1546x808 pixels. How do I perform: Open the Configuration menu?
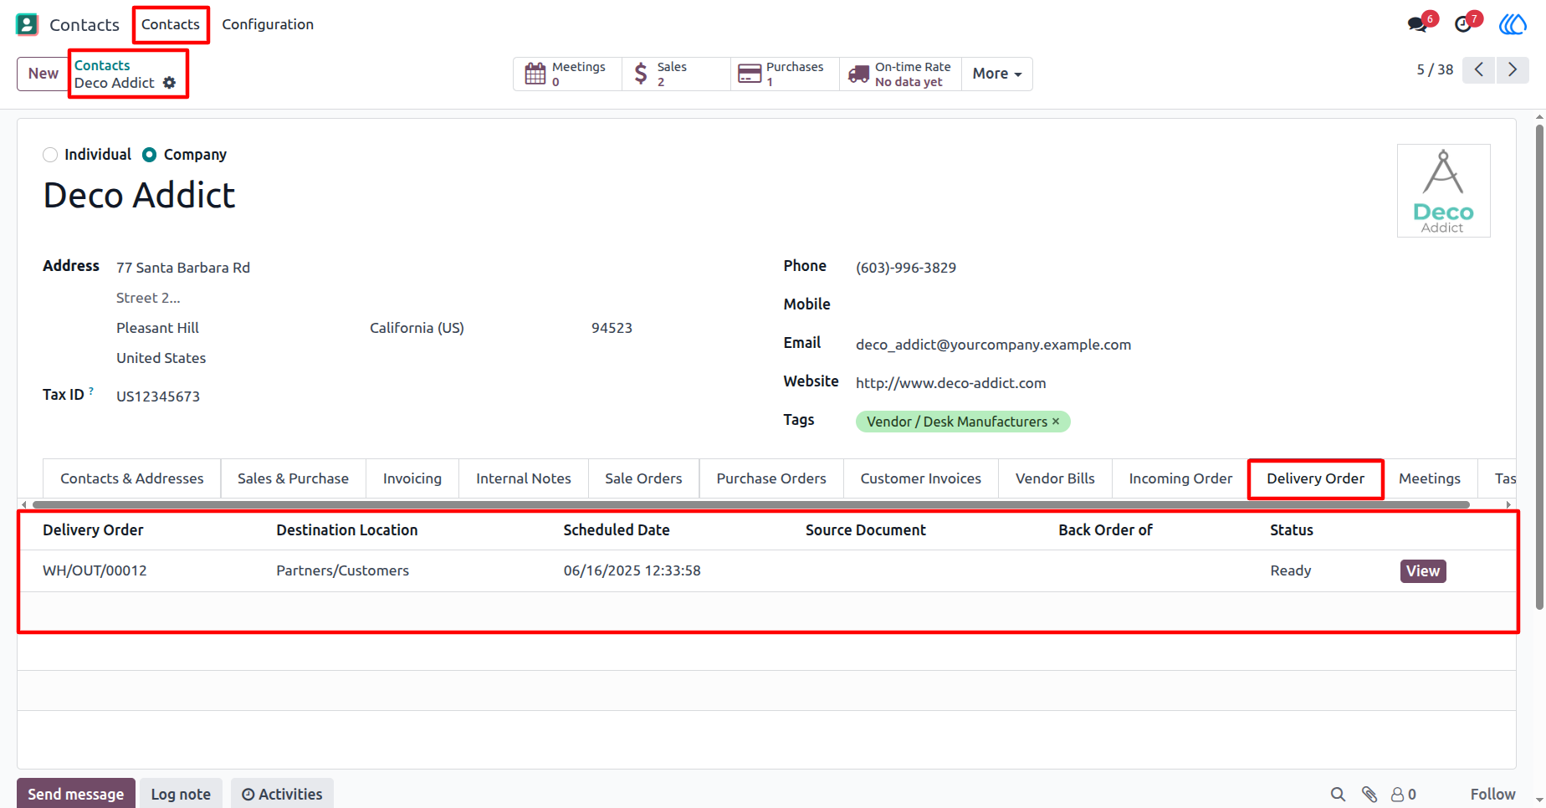pos(268,24)
